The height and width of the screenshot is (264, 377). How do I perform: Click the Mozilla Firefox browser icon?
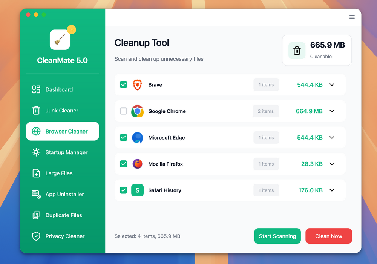click(x=138, y=164)
